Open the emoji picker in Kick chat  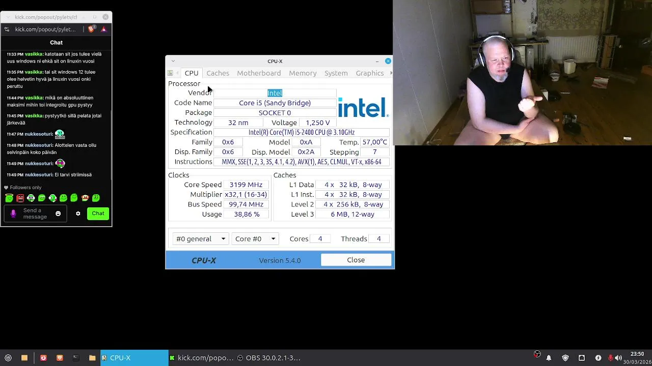pos(58,213)
